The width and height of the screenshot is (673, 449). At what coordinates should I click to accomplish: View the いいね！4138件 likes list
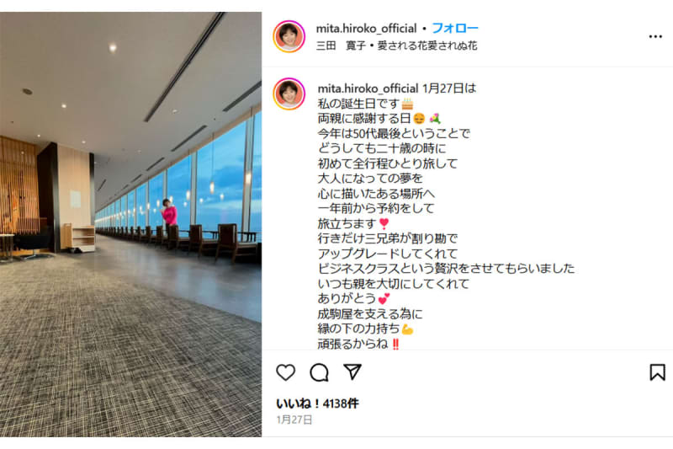[317, 404]
